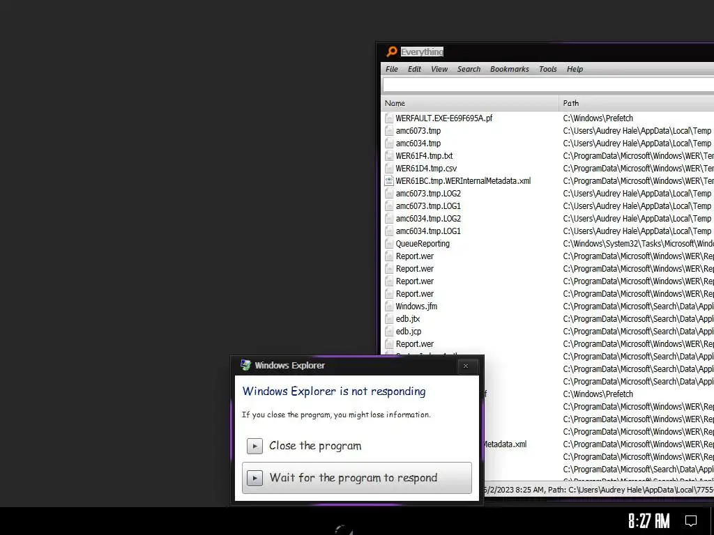Sort results by the Path column header
Screen dimensions: 714x535
click(x=636, y=103)
